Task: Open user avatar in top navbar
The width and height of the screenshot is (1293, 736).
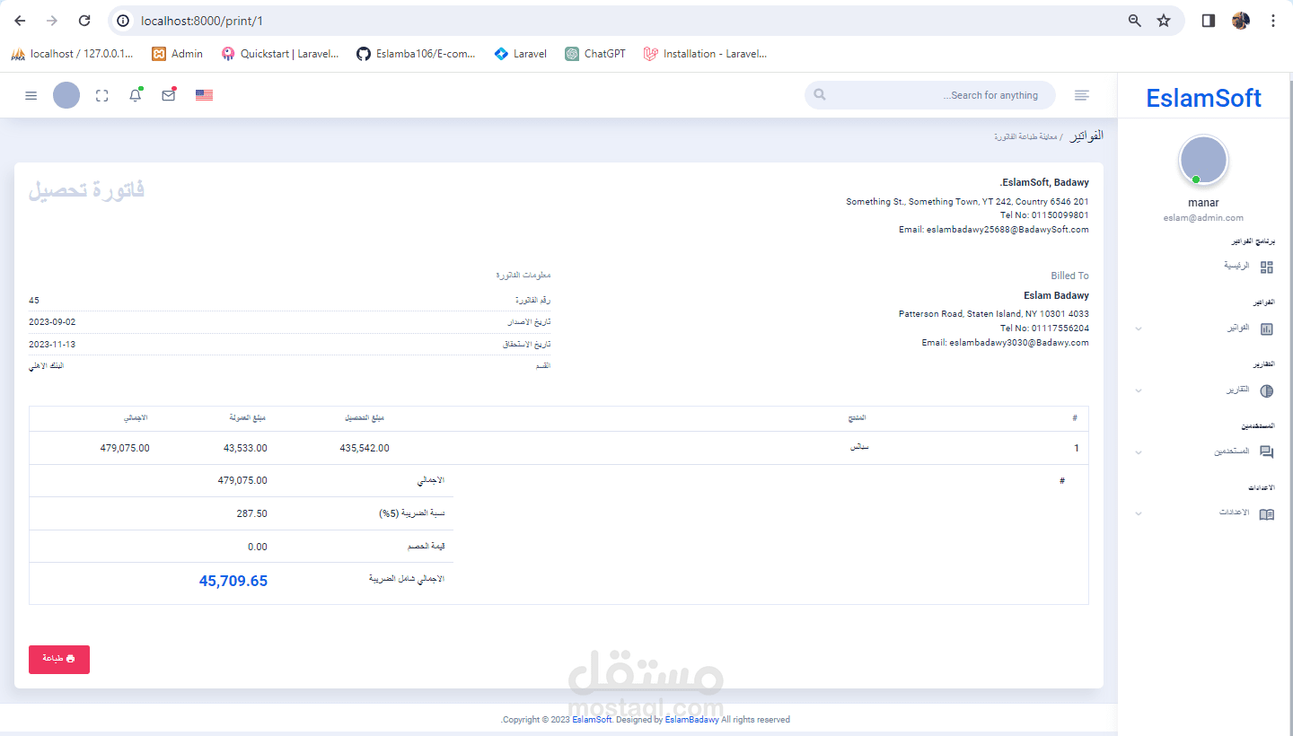Action: [x=66, y=95]
